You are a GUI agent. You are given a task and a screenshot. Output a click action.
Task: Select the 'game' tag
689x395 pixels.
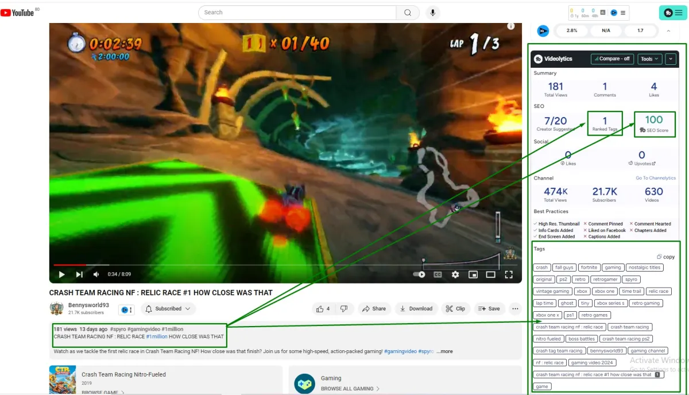coord(542,386)
